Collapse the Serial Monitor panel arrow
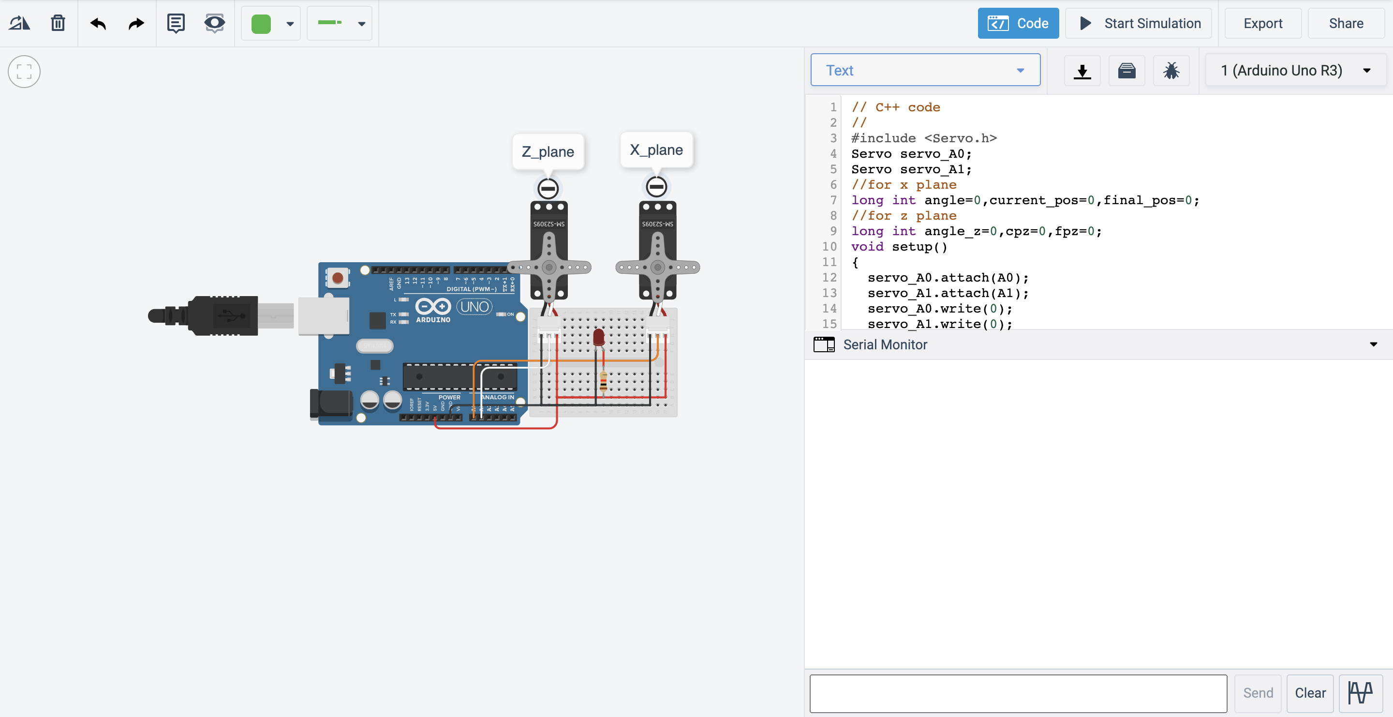The height and width of the screenshot is (717, 1393). pyautogui.click(x=1373, y=344)
